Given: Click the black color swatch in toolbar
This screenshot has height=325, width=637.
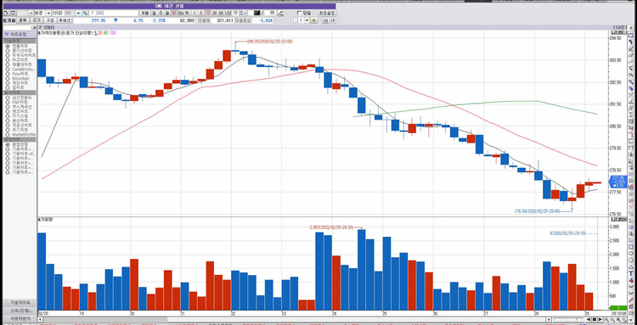Looking at the screenshot, I should click(x=257, y=13).
